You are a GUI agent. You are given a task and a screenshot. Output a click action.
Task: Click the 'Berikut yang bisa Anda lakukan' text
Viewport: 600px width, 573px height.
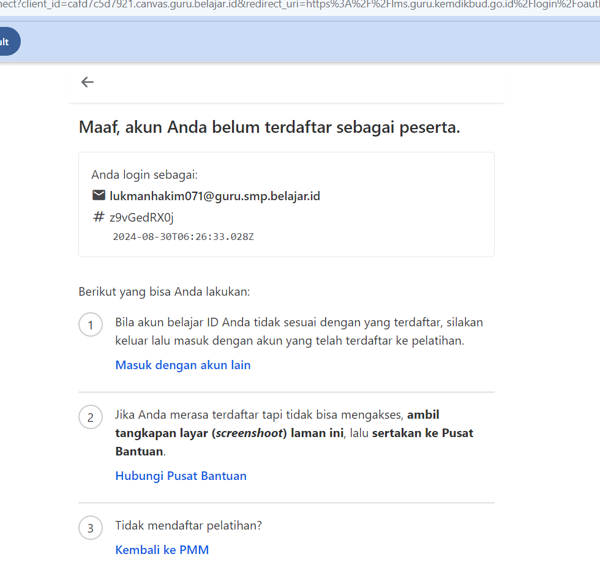[x=164, y=291]
